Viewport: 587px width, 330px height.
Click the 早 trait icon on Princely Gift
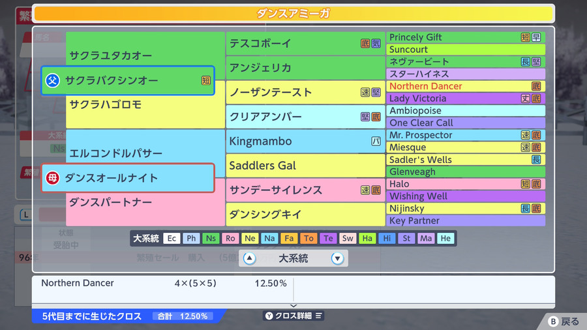[x=536, y=37]
